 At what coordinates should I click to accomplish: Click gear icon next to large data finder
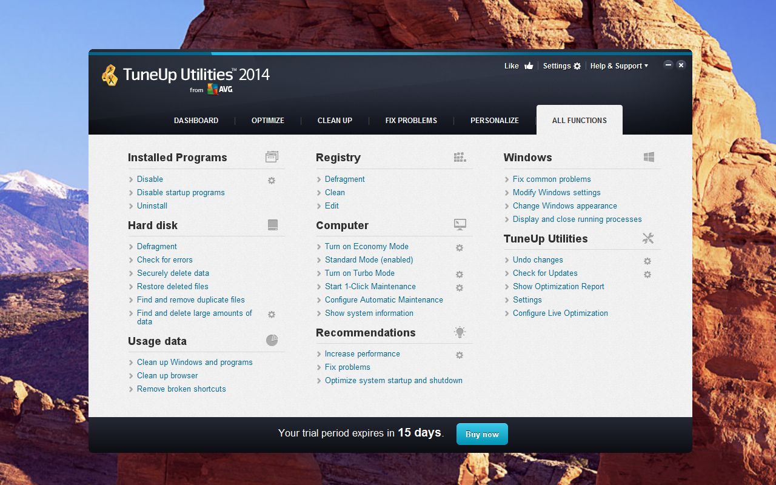click(x=272, y=314)
